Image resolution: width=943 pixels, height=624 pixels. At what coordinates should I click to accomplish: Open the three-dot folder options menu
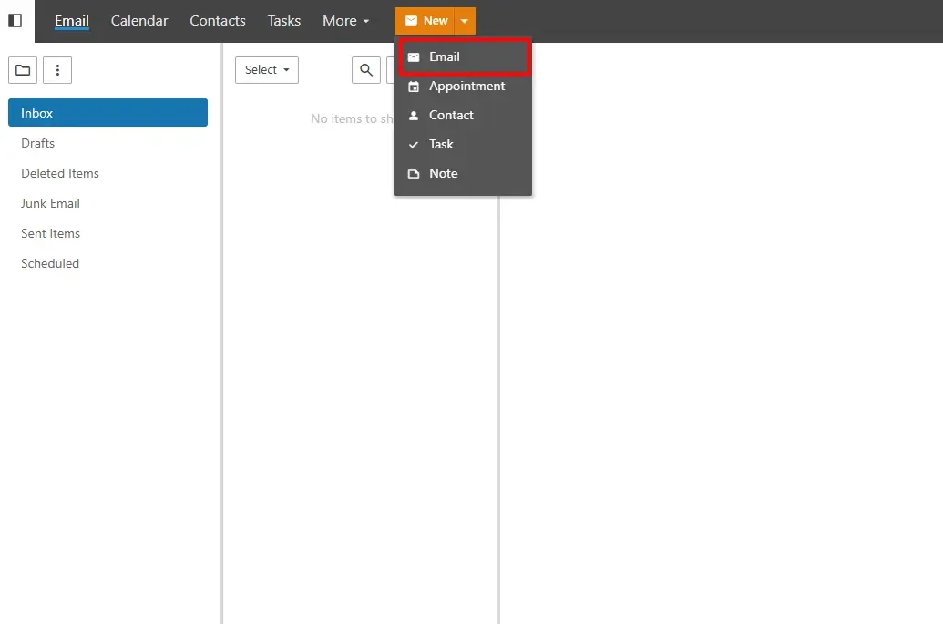pos(57,70)
